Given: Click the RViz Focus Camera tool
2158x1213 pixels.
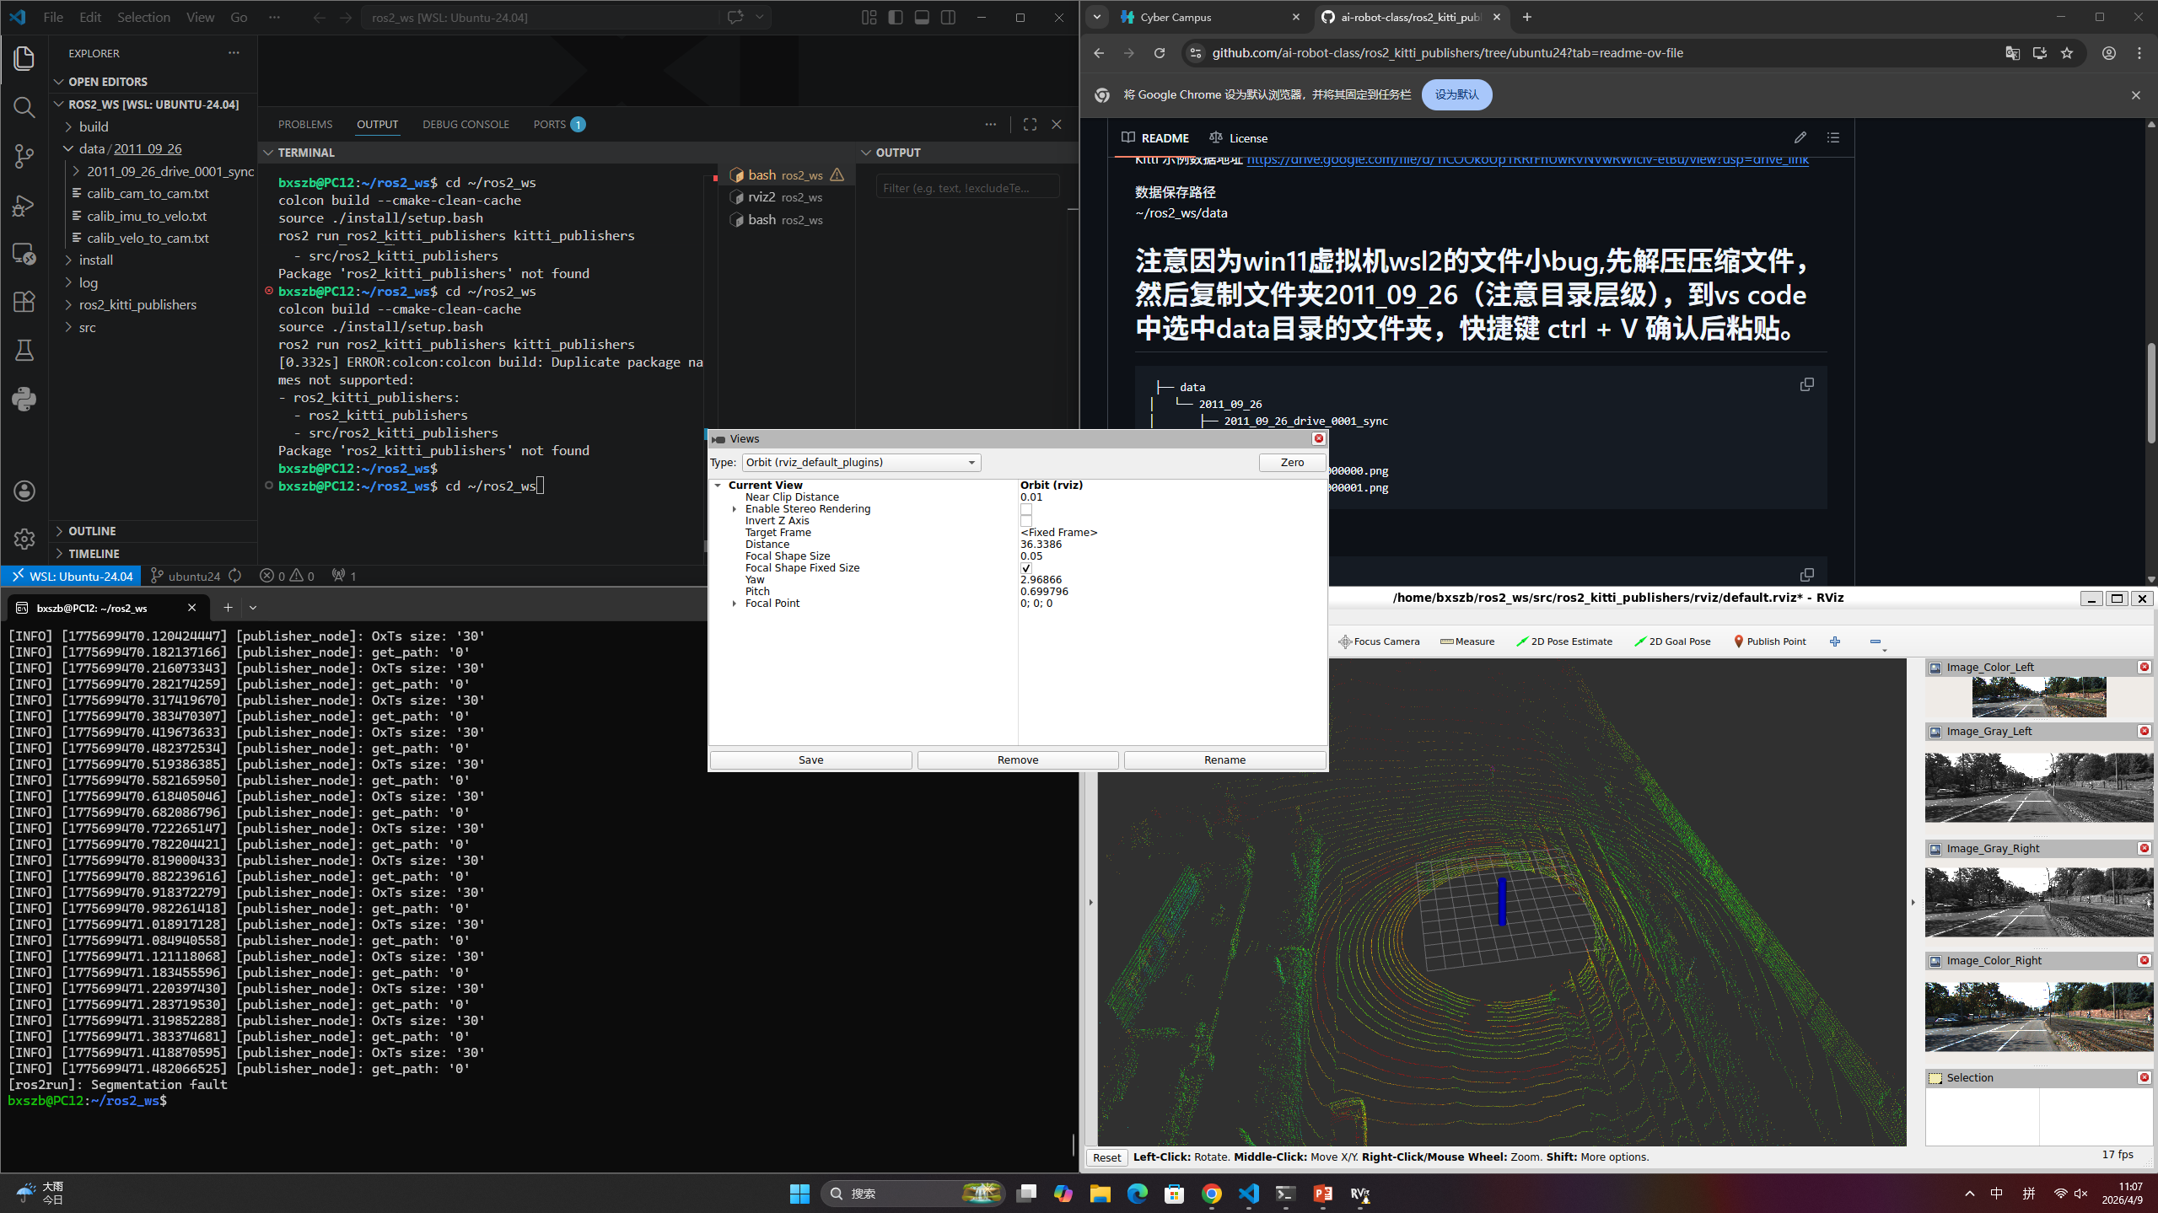Looking at the screenshot, I should click(1379, 641).
